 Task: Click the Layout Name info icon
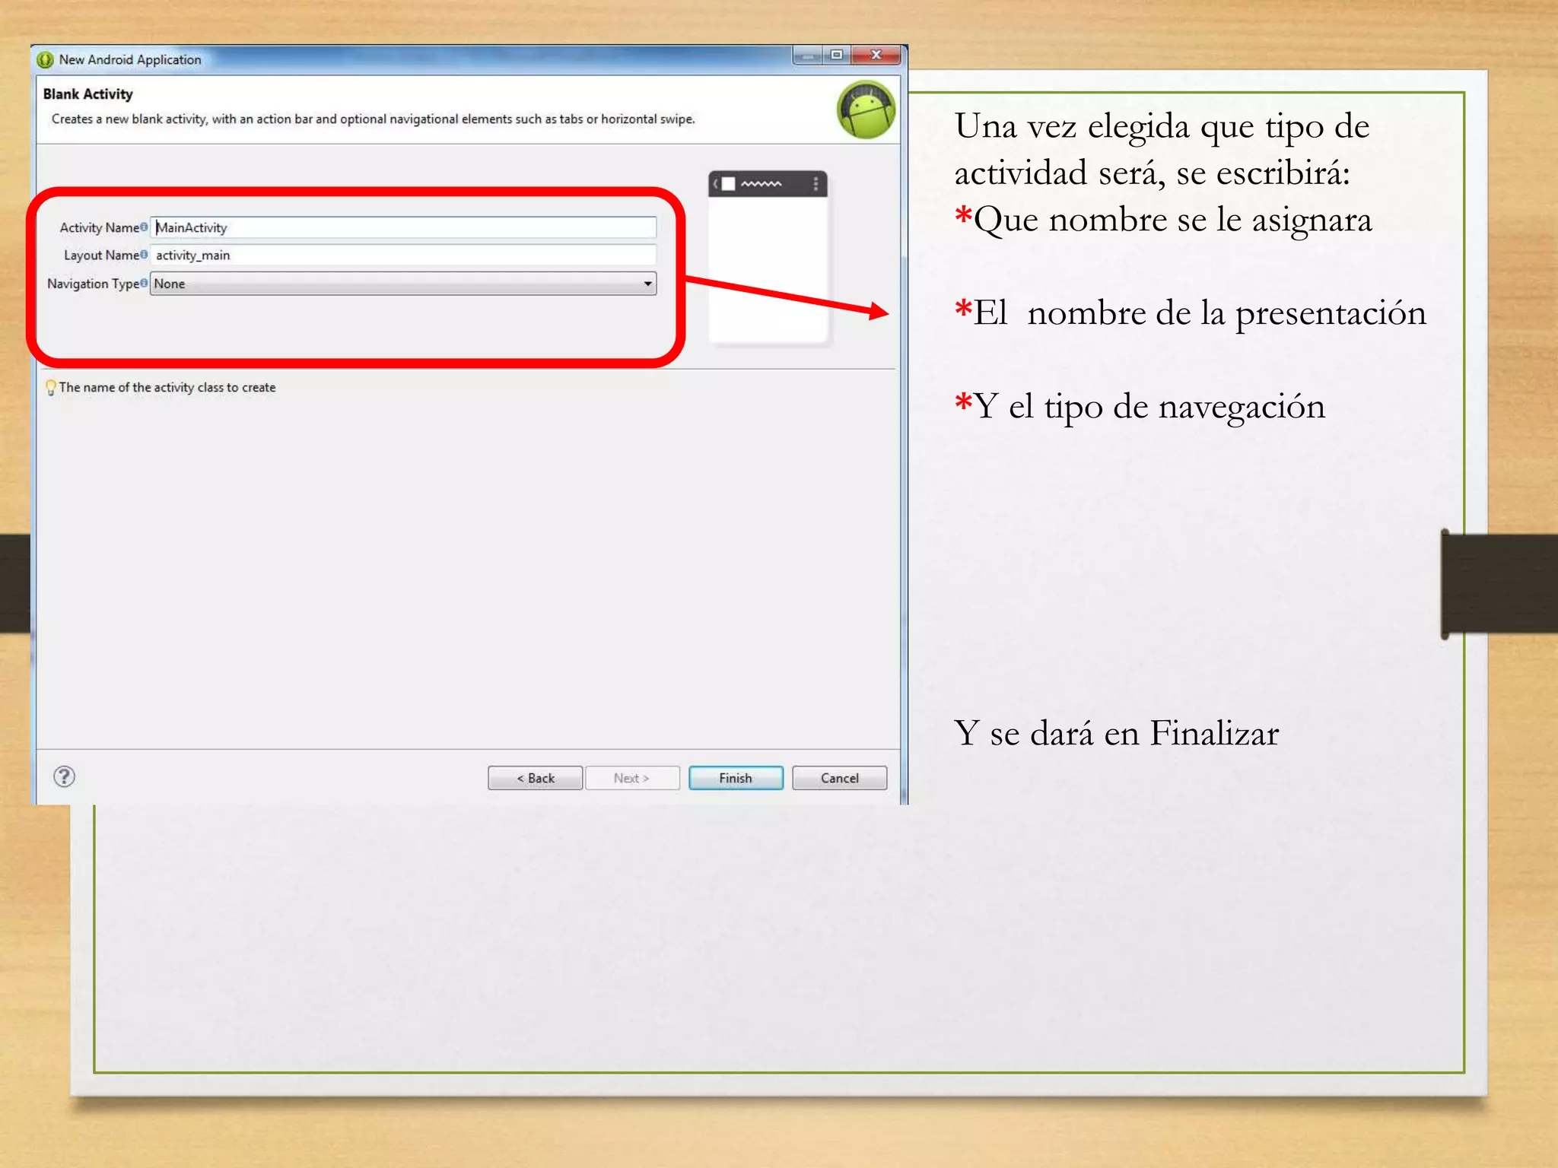pos(144,254)
